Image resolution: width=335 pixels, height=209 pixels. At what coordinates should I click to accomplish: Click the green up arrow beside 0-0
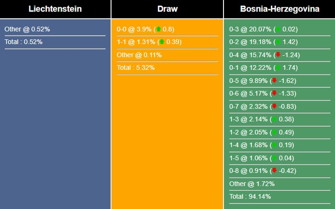pyautogui.click(x=158, y=29)
